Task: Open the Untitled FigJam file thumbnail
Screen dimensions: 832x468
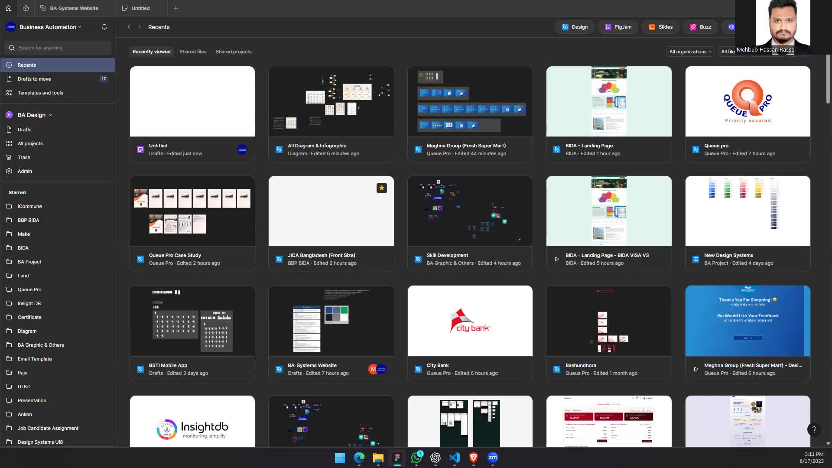Action: (192, 101)
